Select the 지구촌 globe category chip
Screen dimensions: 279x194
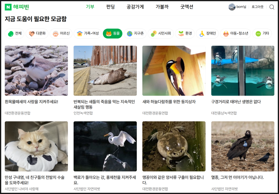coord(135,33)
